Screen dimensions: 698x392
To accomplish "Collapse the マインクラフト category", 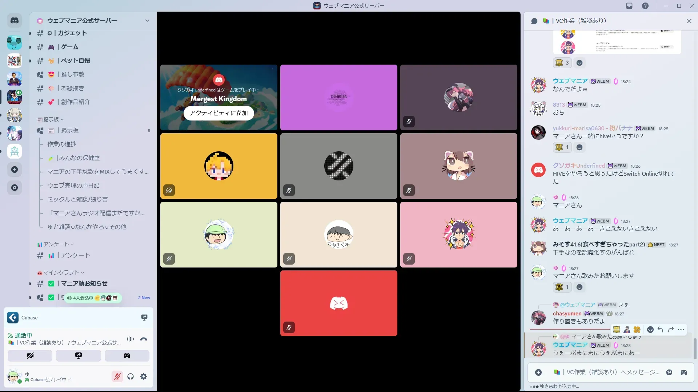I will point(61,273).
